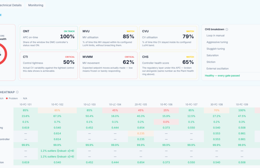Click the 10-FC-109 column header
The height and width of the screenshot is (168, 260).
pos(242,105)
